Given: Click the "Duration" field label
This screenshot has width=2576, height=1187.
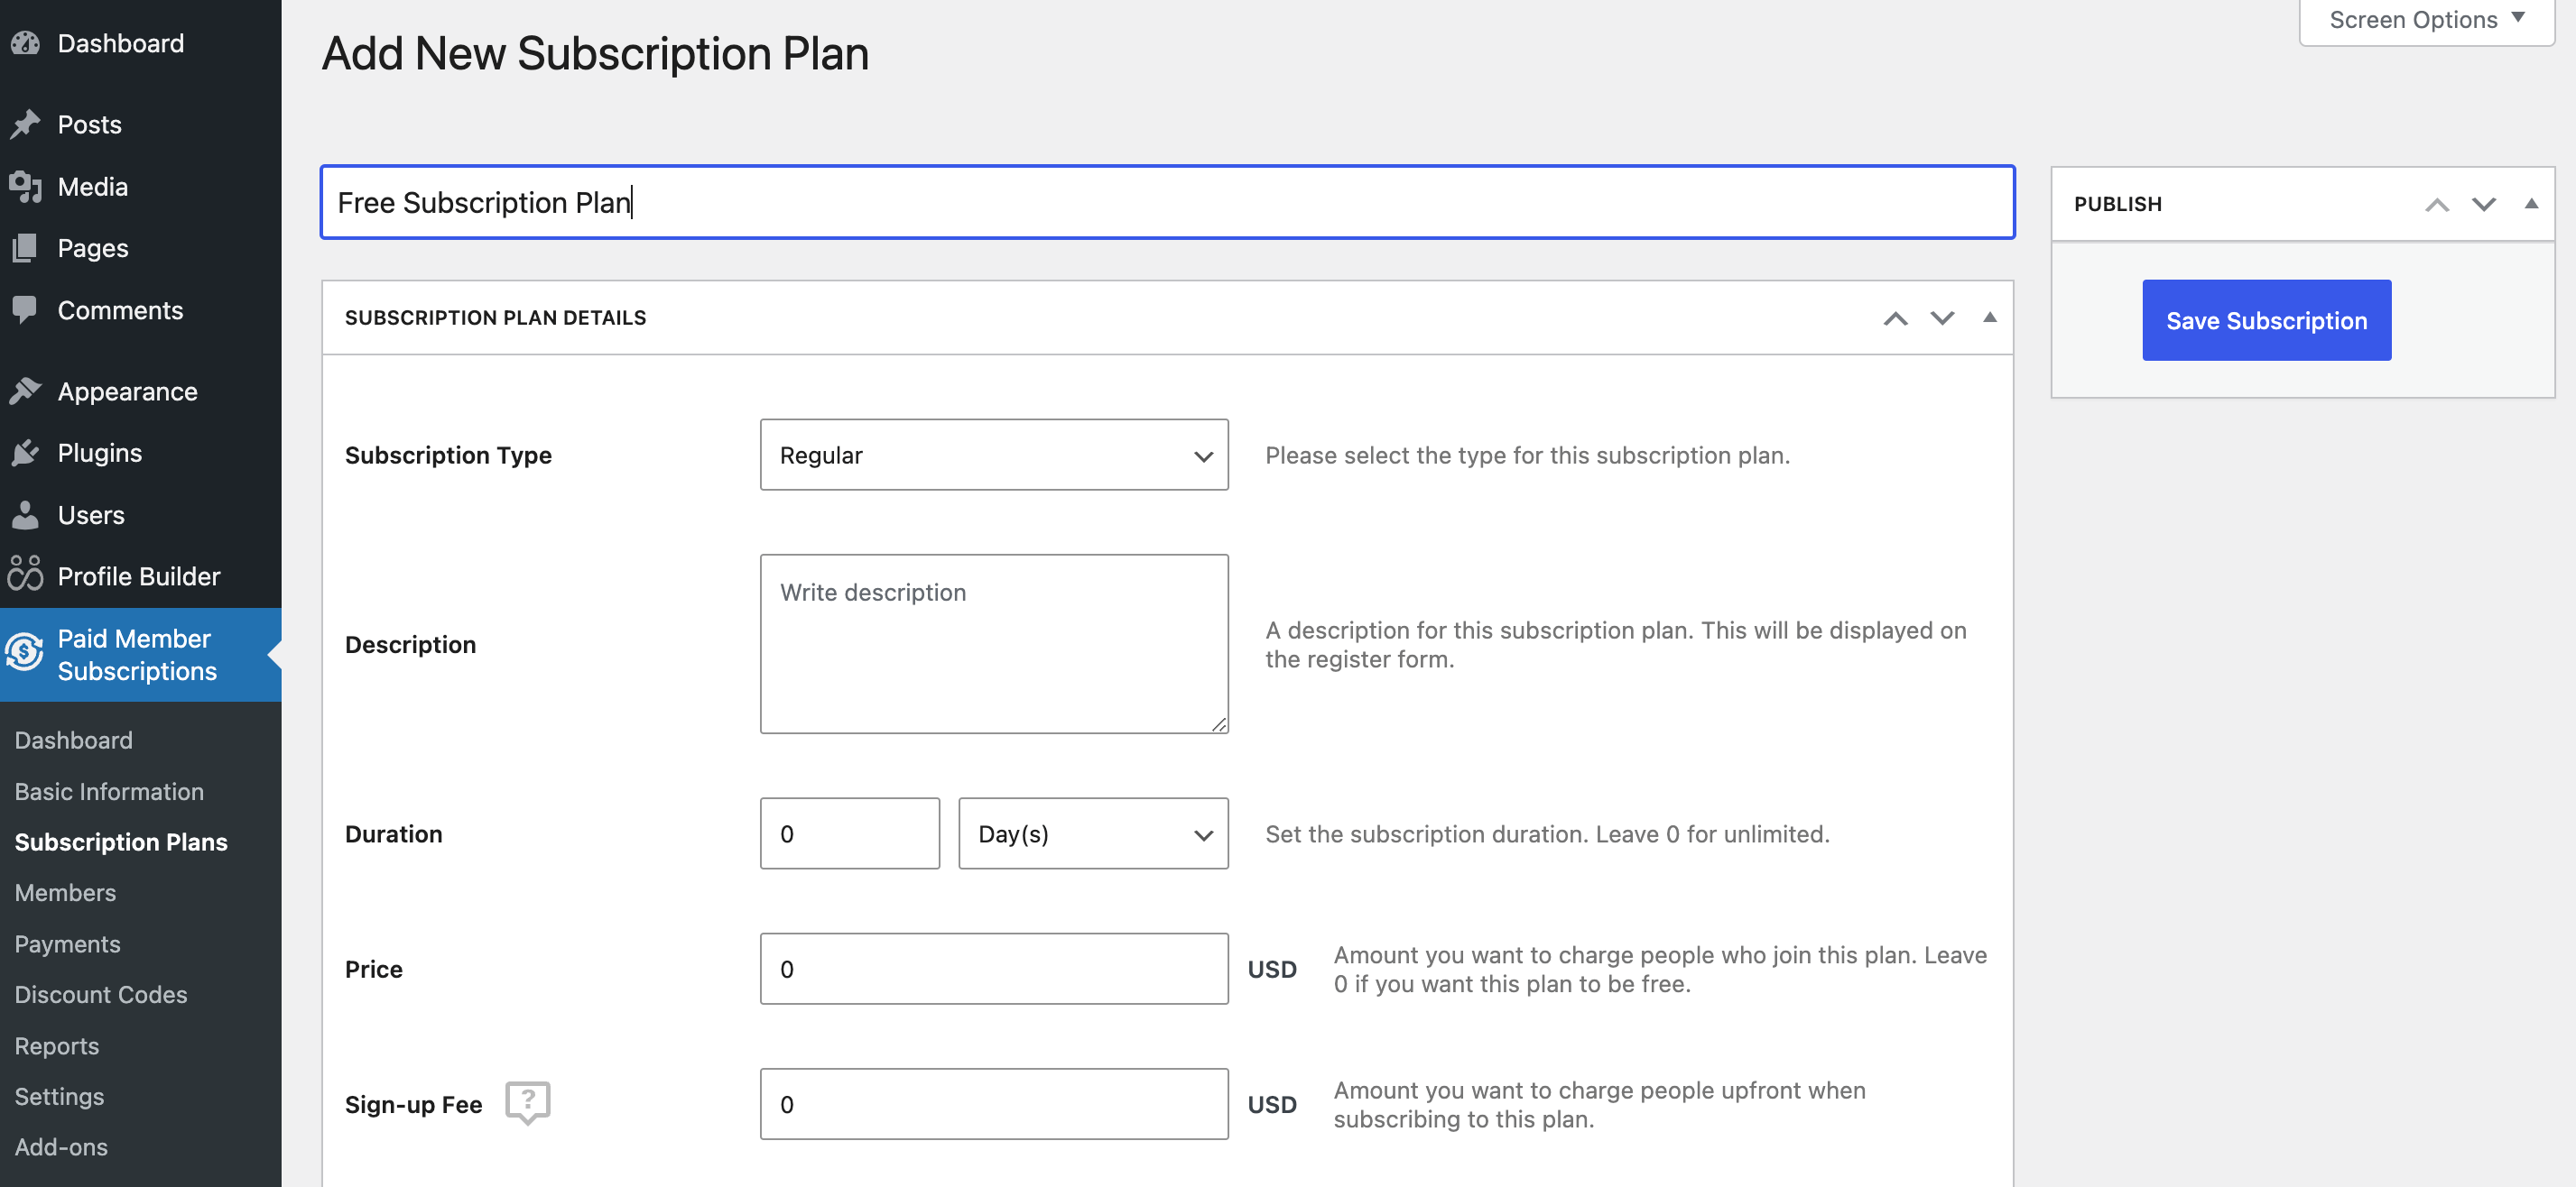Looking at the screenshot, I should click(x=393, y=833).
